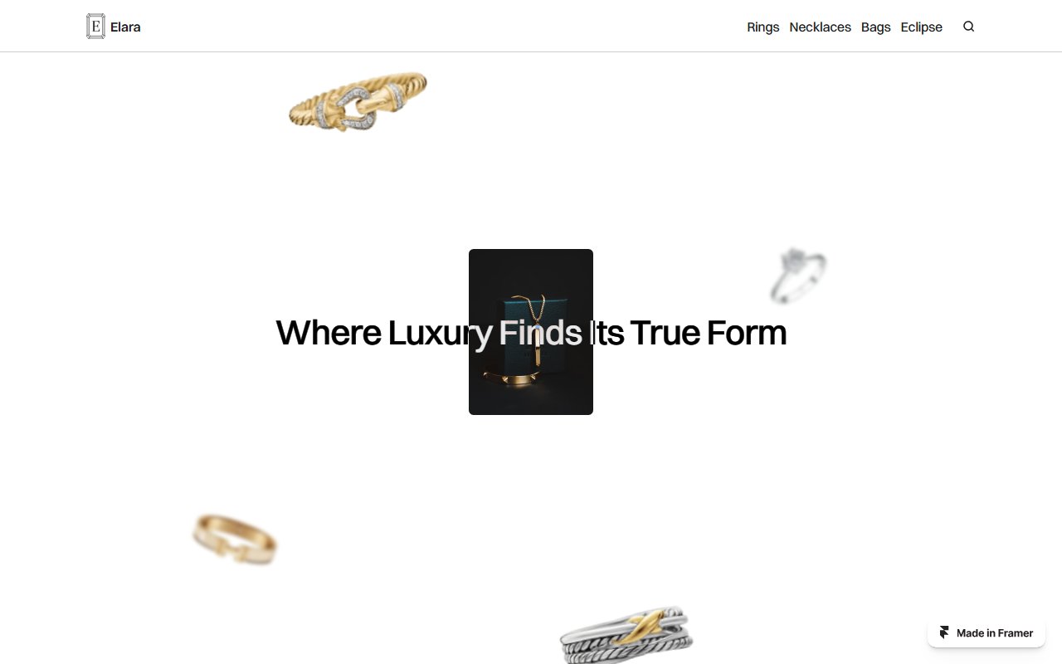Click the blurred gold ring image
The height and width of the screenshot is (664, 1062).
click(235, 539)
